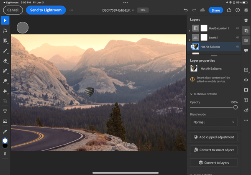The image size is (251, 175).
Task: Click Send to Lightroom
Action: pos(46,10)
